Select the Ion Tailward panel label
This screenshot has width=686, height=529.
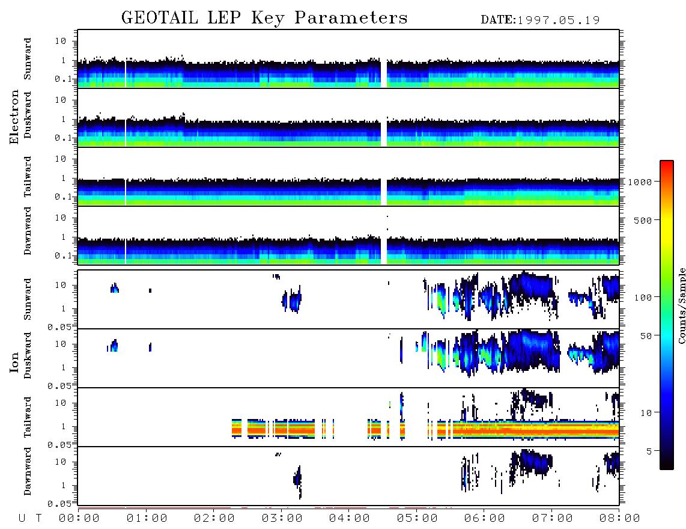pos(28,417)
